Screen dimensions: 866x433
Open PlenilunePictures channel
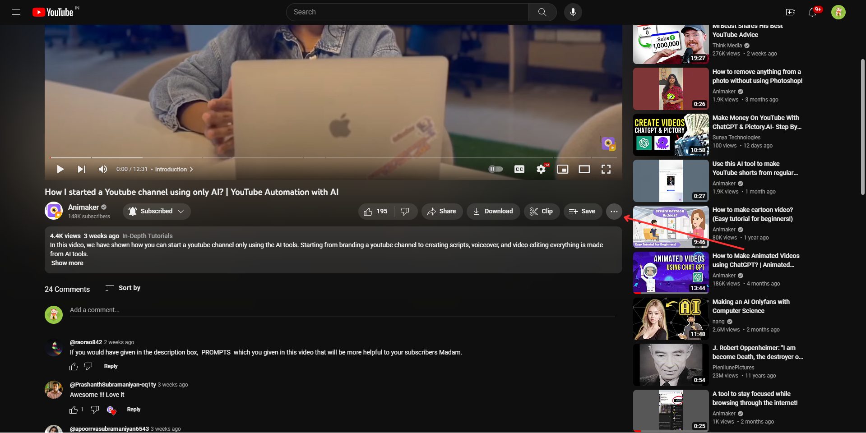[733, 368]
